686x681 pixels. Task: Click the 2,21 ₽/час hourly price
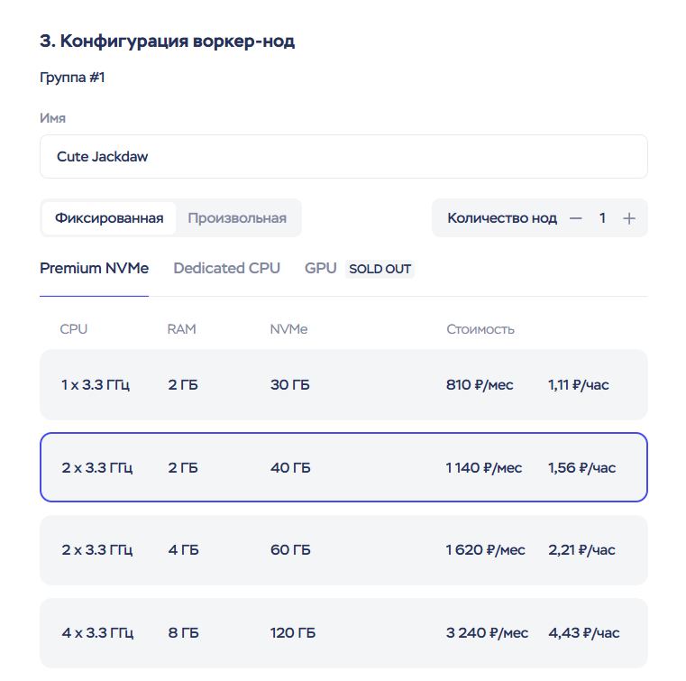[581, 550]
